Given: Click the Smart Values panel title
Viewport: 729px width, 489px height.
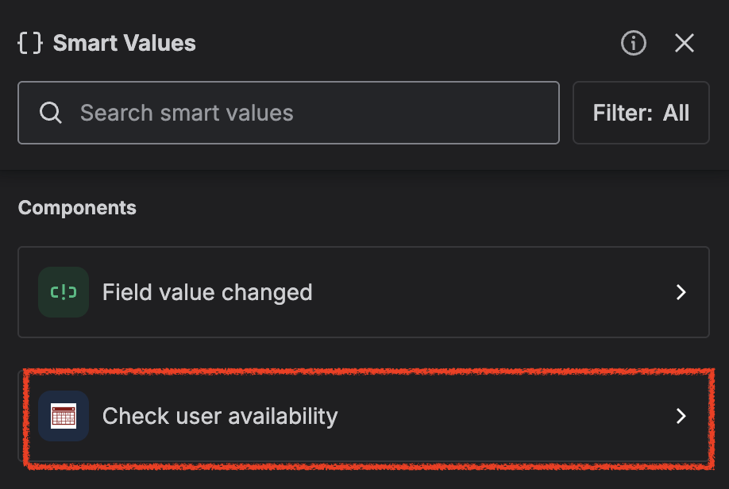Looking at the screenshot, I should [123, 44].
